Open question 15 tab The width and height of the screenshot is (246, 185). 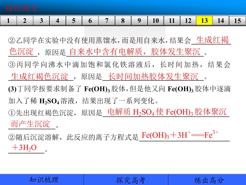[238, 21]
